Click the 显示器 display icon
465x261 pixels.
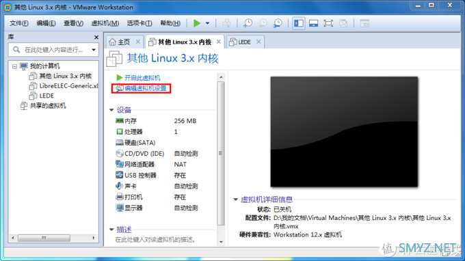tap(120, 208)
